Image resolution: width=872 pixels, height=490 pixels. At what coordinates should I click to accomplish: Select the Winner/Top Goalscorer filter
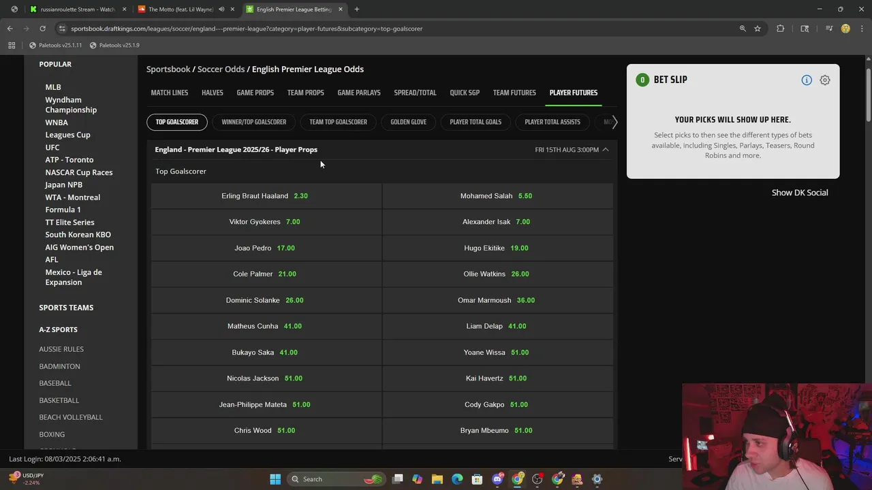(254, 122)
